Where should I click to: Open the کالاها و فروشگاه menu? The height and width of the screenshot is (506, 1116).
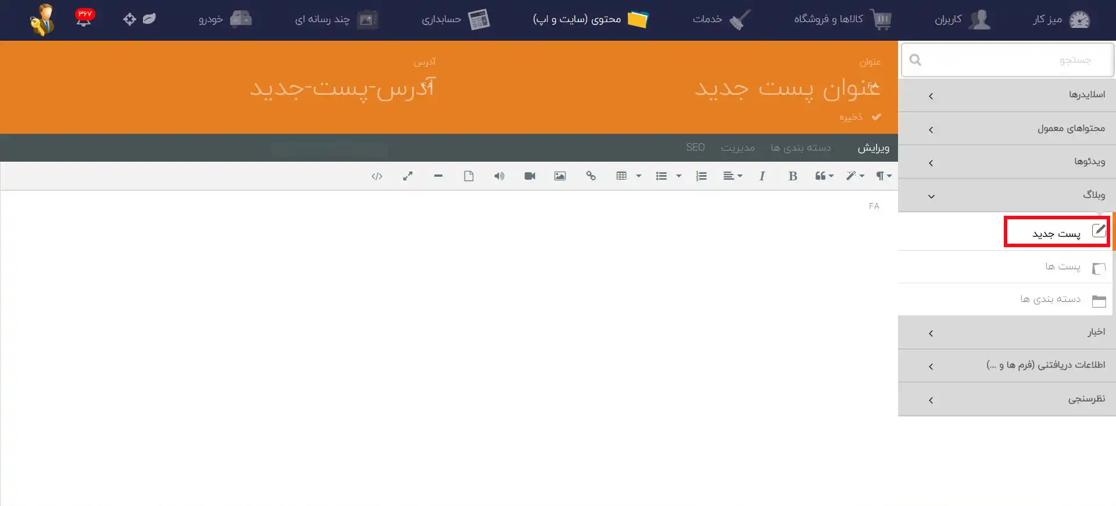(x=843, y=19)
